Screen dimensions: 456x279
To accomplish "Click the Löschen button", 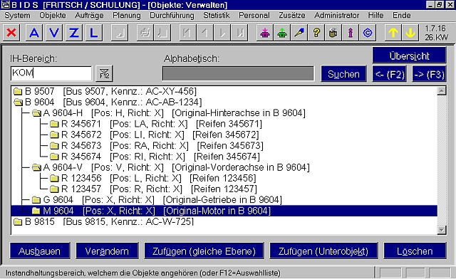I will pos(415,251).
